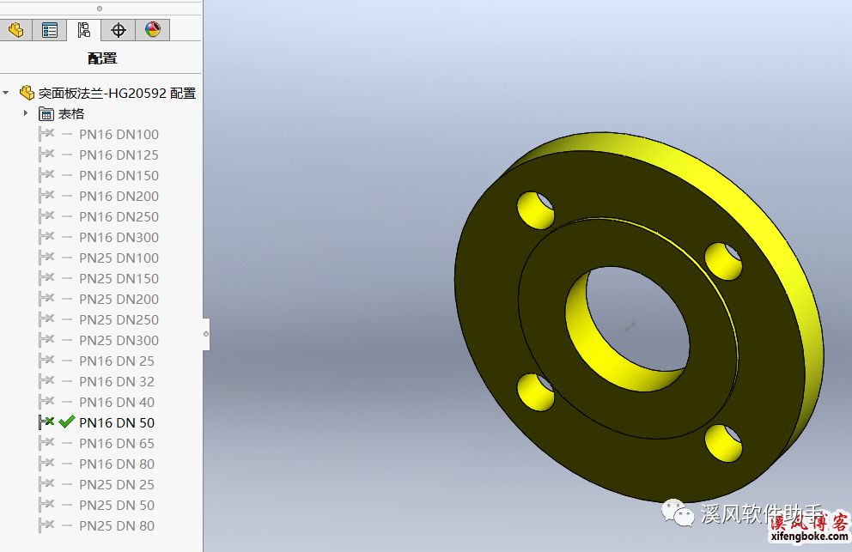The width and height of the screenshot is (852, 552).
Task: Collapse the 突面板法兰-HG20592 配置 root node
Action: [x=6, y=93]
